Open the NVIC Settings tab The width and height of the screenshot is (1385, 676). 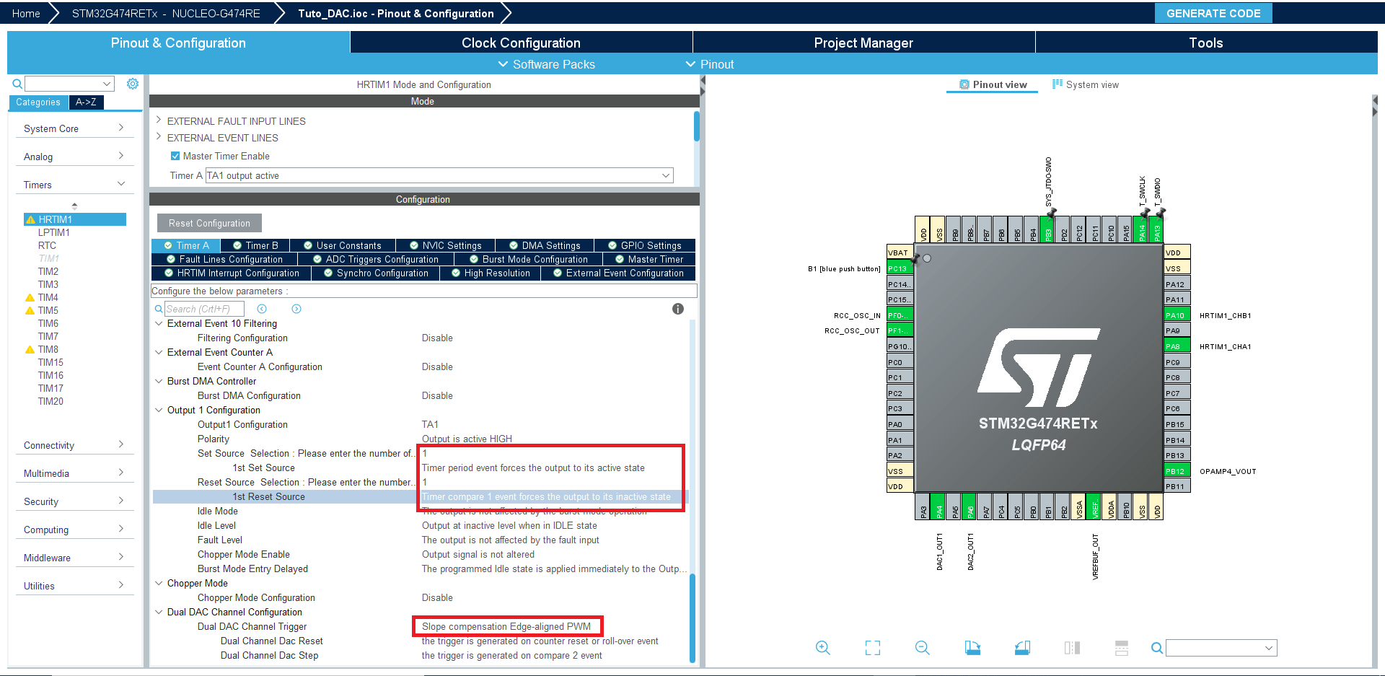(x=446, y=245)
